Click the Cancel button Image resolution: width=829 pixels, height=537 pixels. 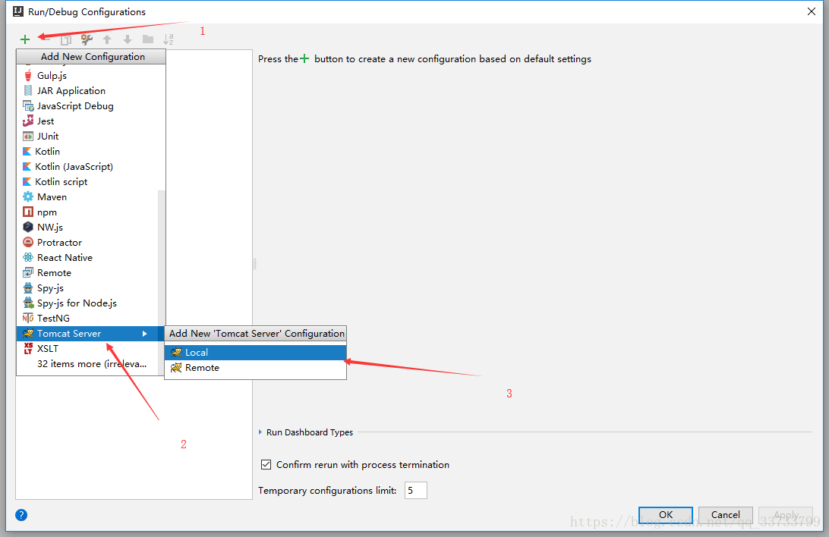click(726, 515)
